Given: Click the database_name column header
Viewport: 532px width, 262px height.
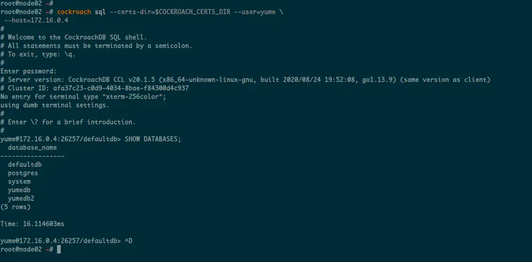Looking at the screenshot, I should click(x=32, y=147).
